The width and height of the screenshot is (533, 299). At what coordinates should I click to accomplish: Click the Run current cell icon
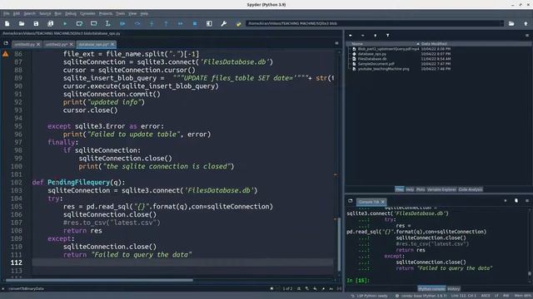[x=79, y=23]
